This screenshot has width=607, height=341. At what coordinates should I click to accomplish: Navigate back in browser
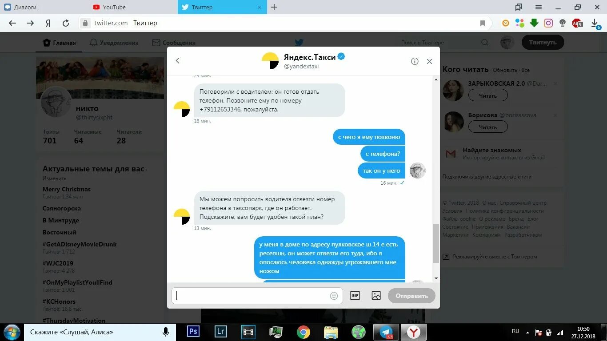point(12,23)
